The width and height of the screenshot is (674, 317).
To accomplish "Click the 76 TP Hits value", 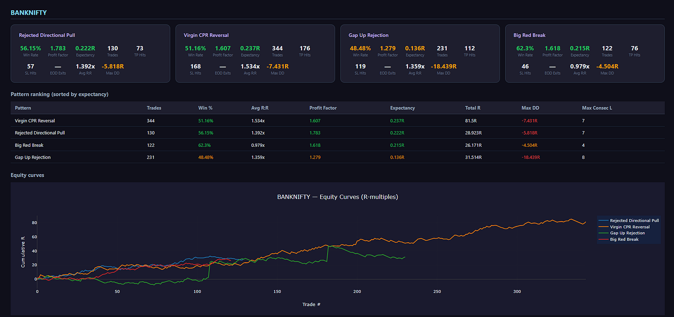I will coord(634,48).
